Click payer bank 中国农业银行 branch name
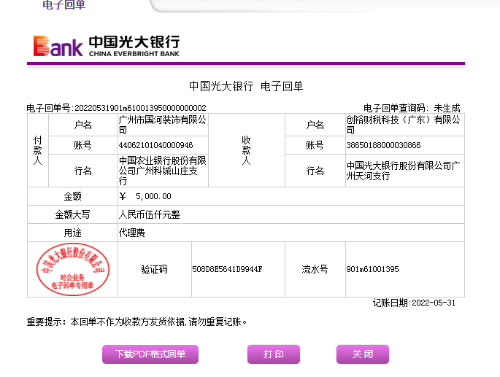The height and width of the screenshot is (377, 500). click(163, 171)
